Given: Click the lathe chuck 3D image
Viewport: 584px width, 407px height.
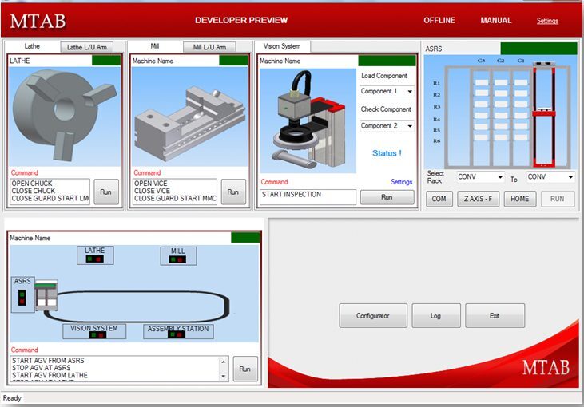Looking at the screenshot, I should tap(65, 117).
